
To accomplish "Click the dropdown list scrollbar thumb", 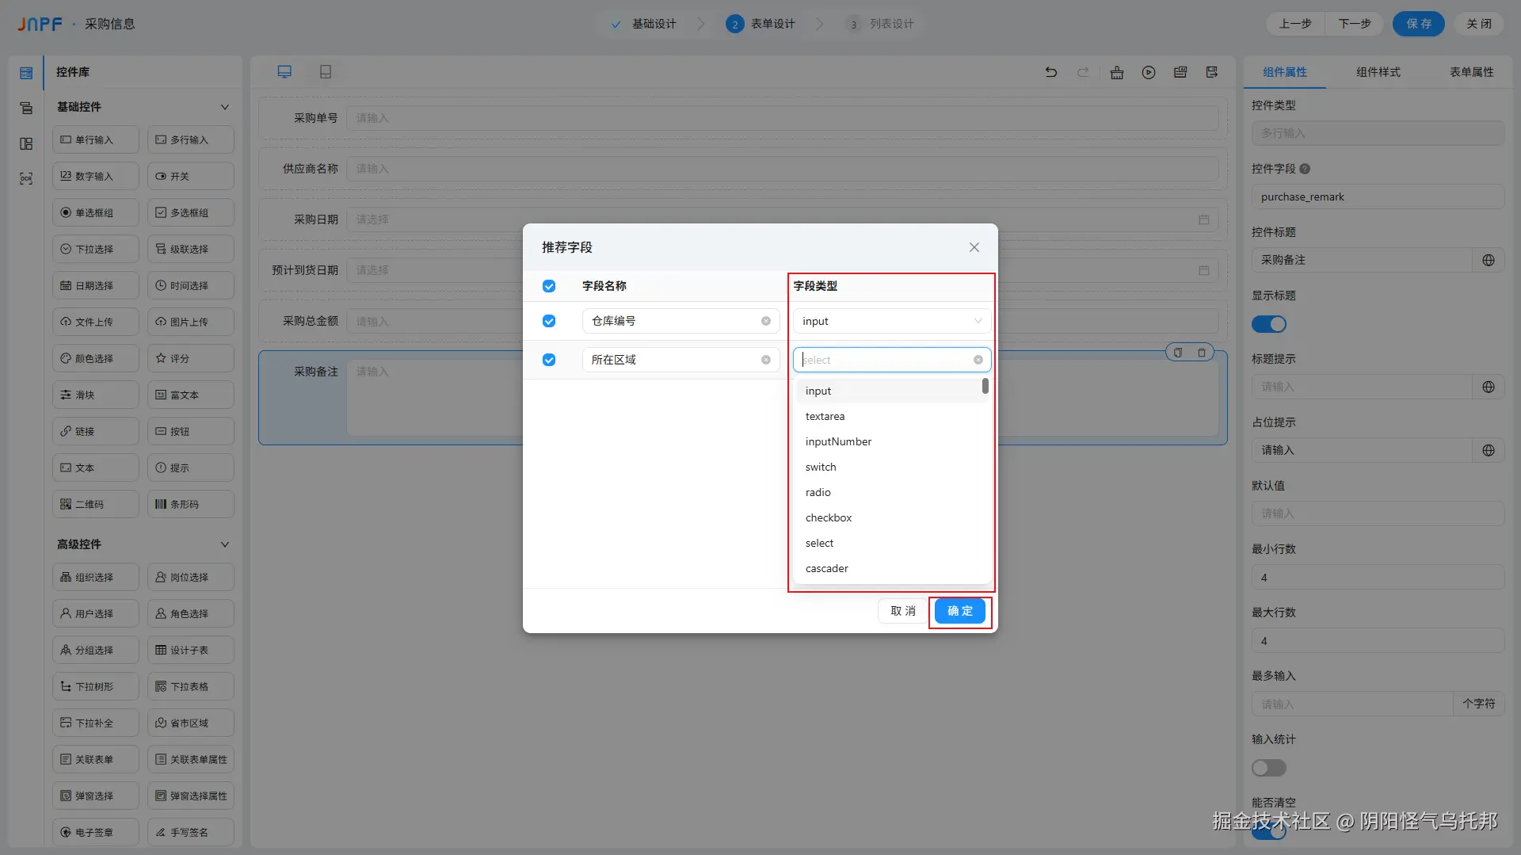I will [x=985, y=386].
